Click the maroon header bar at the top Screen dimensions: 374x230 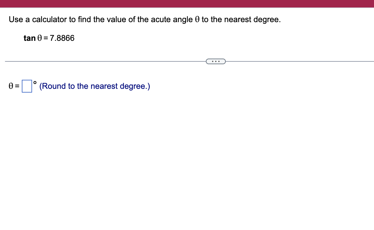pos(187,4)
